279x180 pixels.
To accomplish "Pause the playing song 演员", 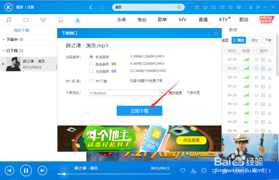I will [26, 171].
